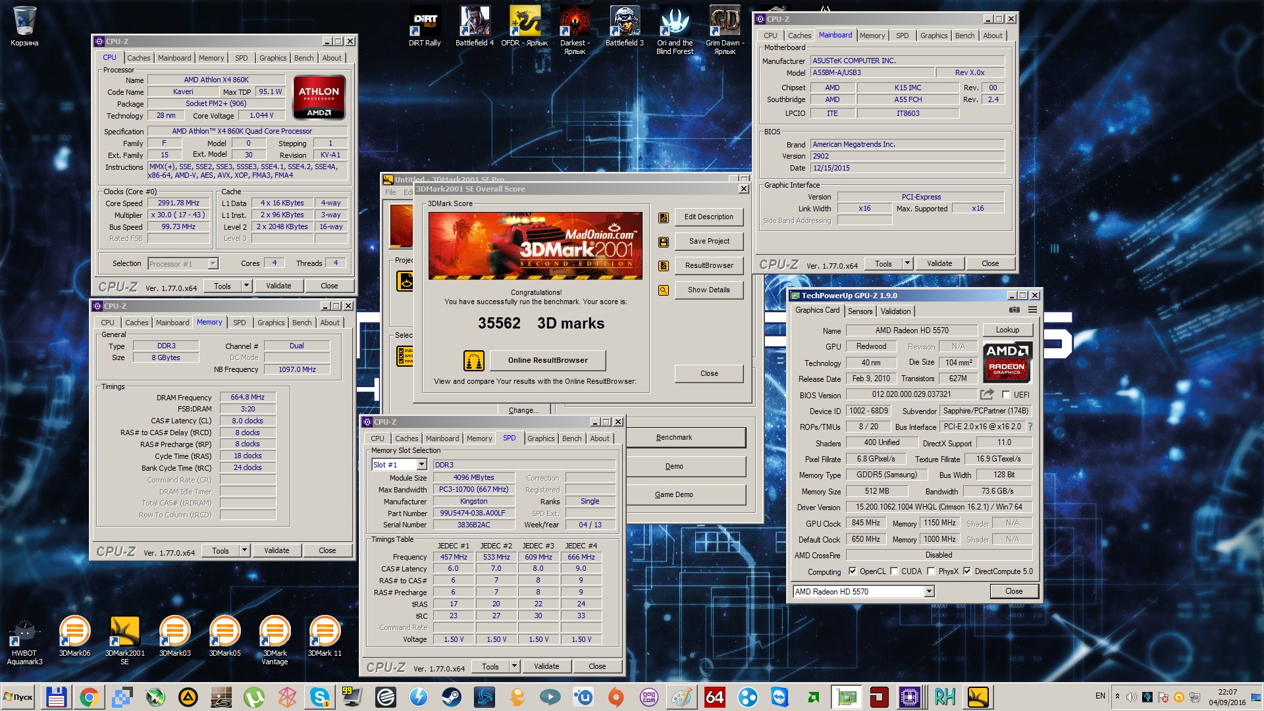Click the GPU-Z BIOS export share icon

[986, 394]
